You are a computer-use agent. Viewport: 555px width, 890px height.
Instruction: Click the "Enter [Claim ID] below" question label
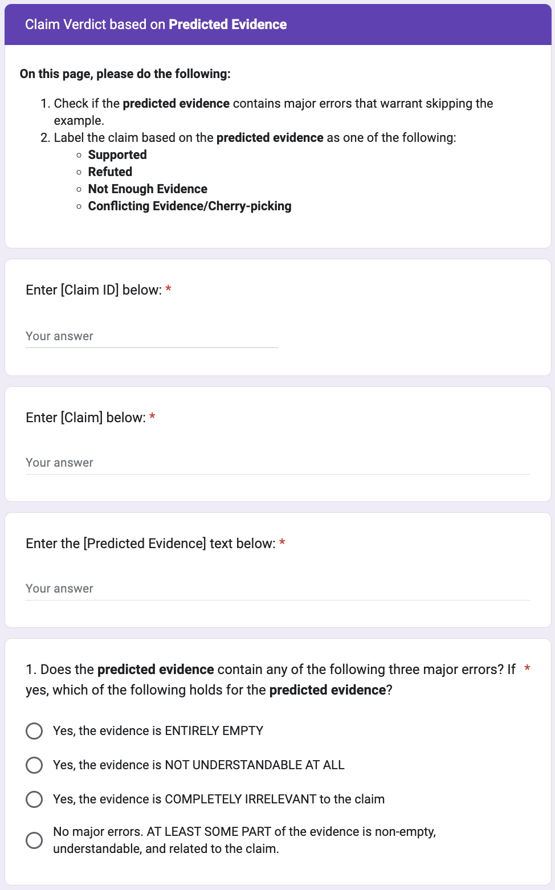(x=94, y=290)
